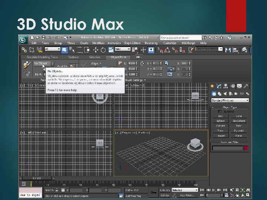Activate the Select Object tool
Viewport: 267px width, 200px height.
tap(65, 50)
